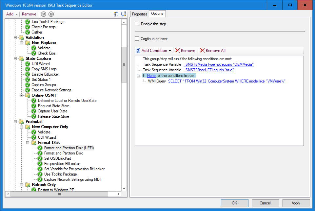The height and width of the screenshot is (211, 315).
Task: Click the None operator link in If condition
Action: tap(151, 76)
